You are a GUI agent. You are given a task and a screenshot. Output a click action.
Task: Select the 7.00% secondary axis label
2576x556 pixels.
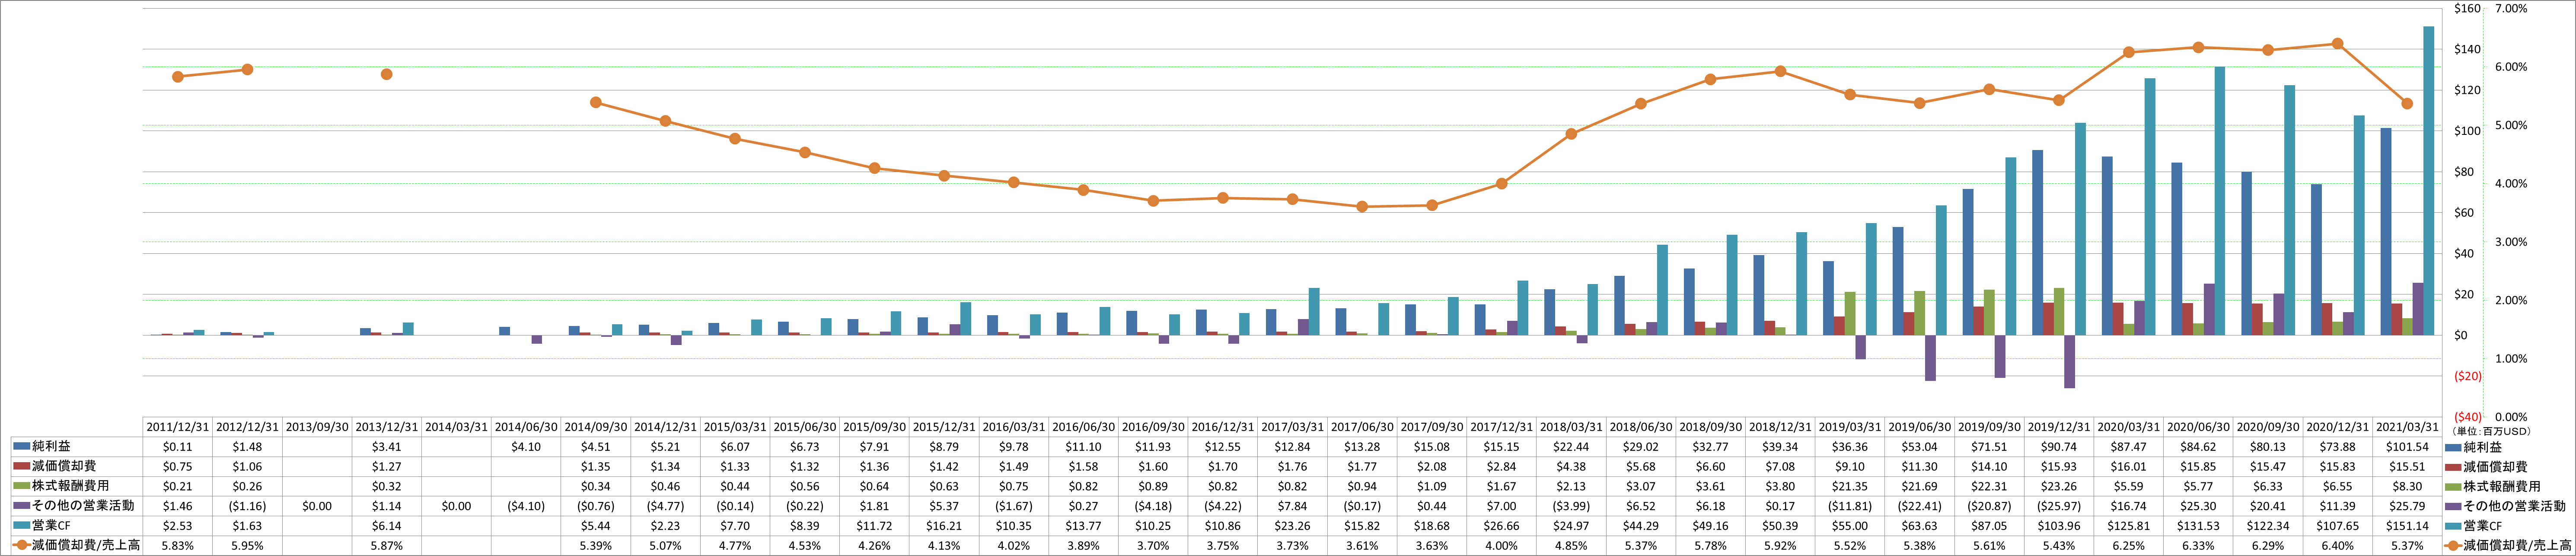point(2511,9)
